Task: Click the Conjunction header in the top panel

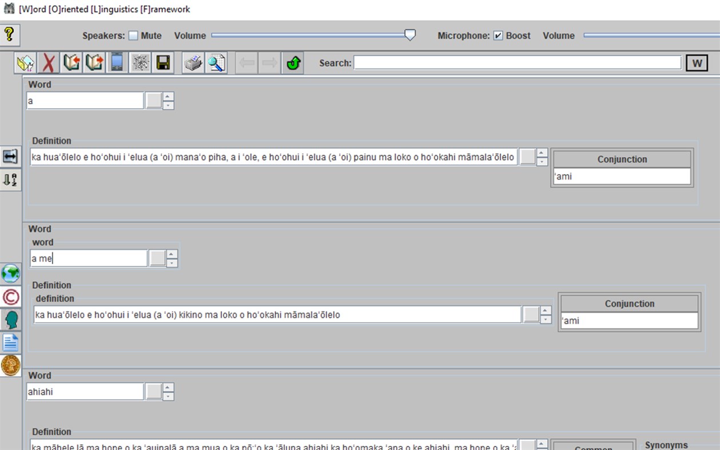Action: (x=622, y=159)
